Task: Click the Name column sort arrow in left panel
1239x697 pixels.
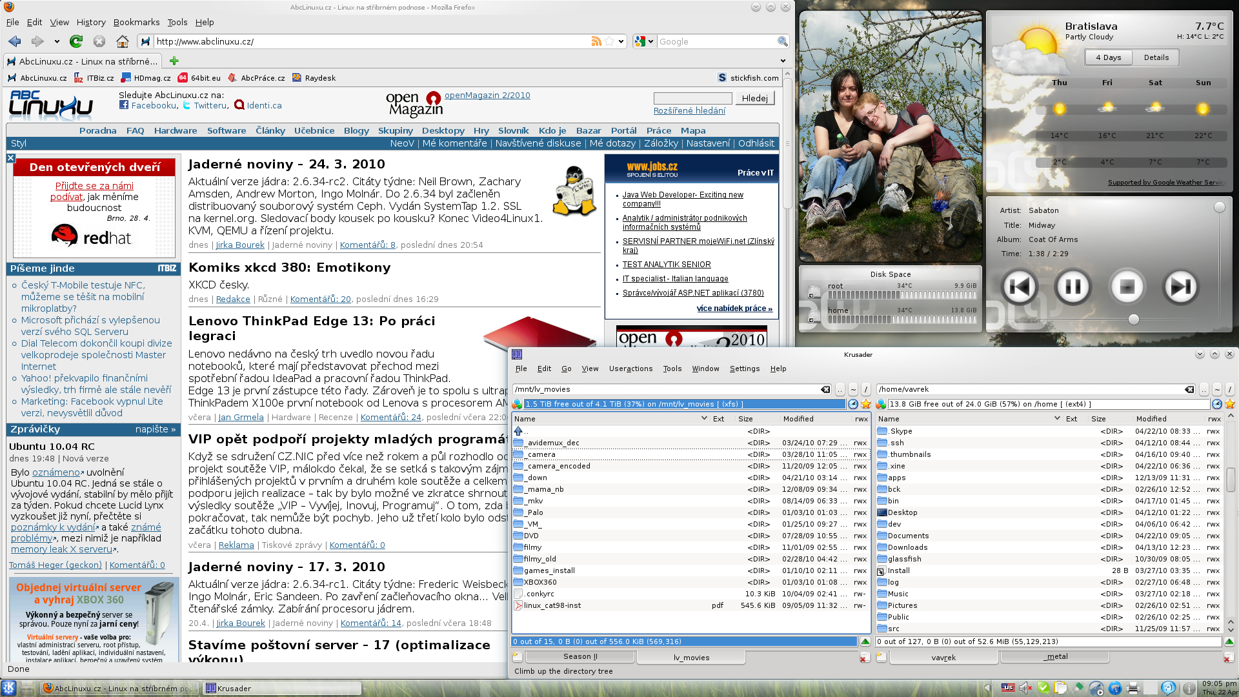Action: (x=704, y=418)
